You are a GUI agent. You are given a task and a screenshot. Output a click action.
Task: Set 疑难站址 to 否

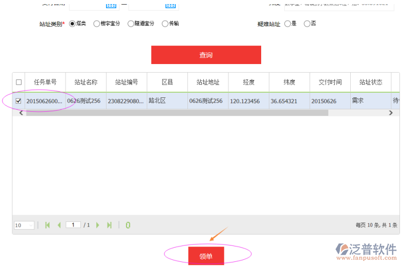pyautogui.click(x=307, y=24)
